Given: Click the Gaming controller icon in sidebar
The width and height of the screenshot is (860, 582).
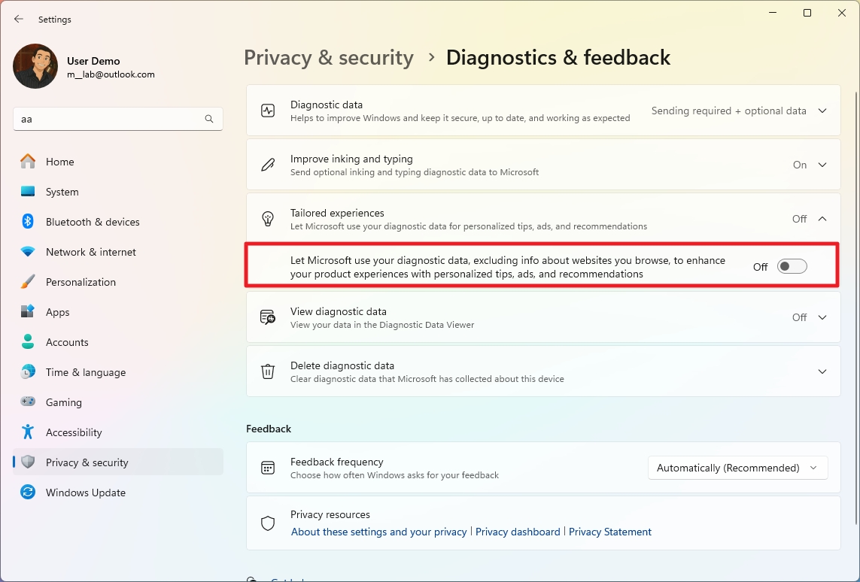Looking at the screenshot, I should [29, 402].
